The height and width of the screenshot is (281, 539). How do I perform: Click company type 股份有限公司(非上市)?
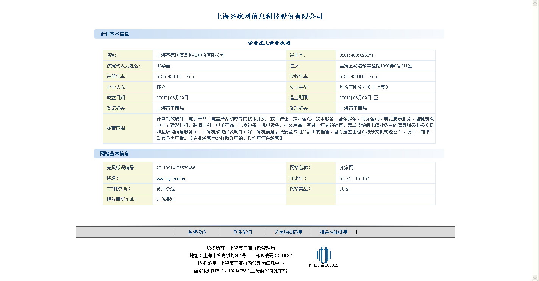[x=364, y=87]
